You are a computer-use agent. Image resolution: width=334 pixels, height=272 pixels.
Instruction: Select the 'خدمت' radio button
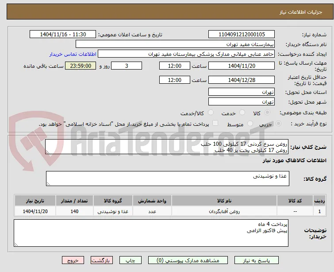[x=242, y=113]
